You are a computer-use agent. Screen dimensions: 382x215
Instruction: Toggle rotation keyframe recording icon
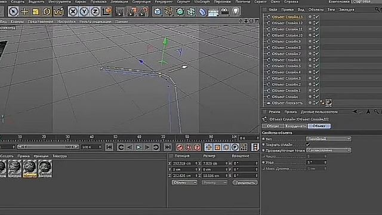[x=226, y=147]
